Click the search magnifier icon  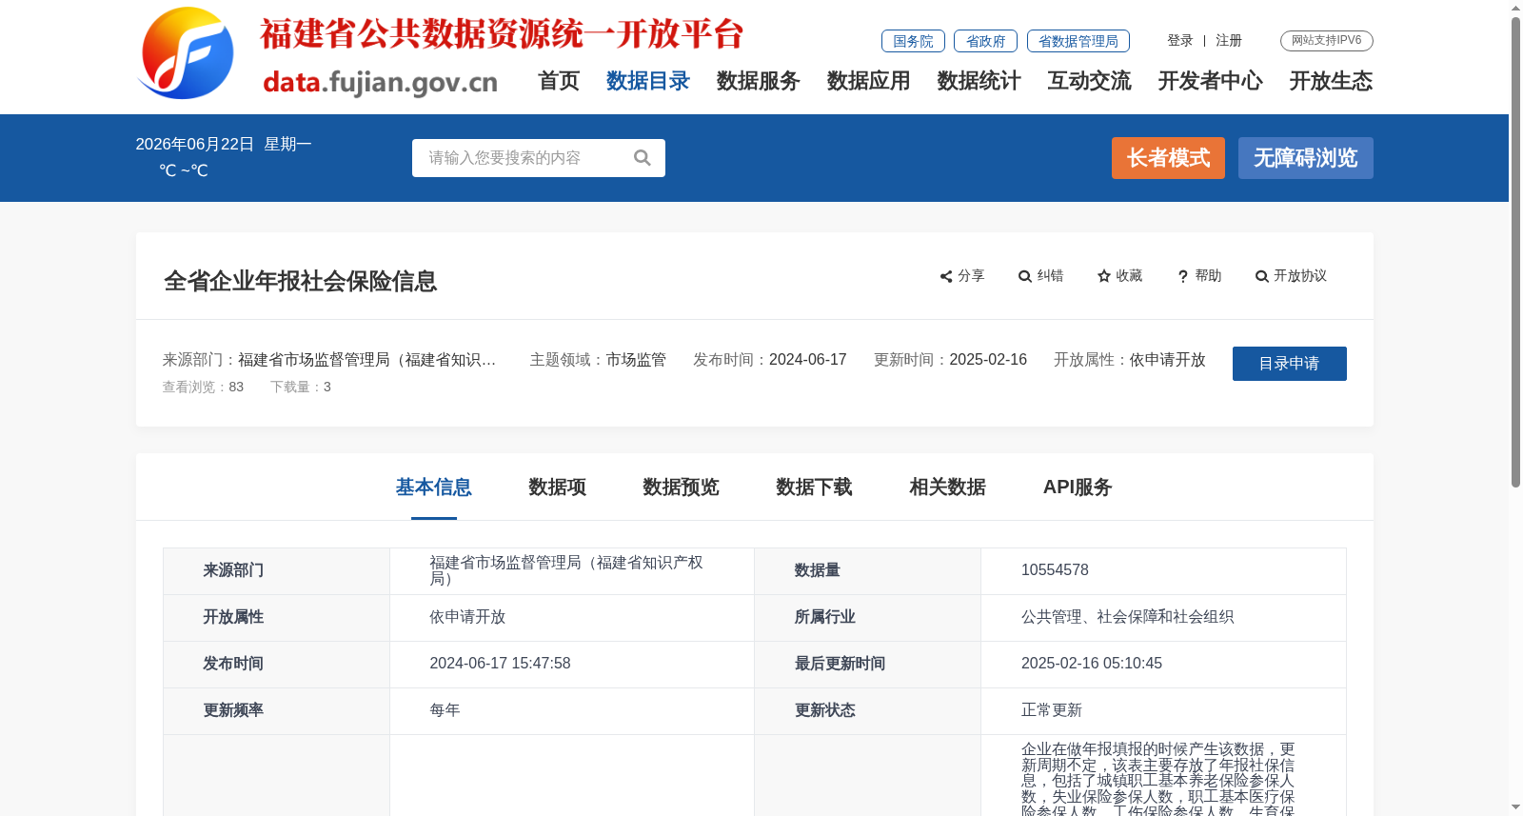point(643,158)
